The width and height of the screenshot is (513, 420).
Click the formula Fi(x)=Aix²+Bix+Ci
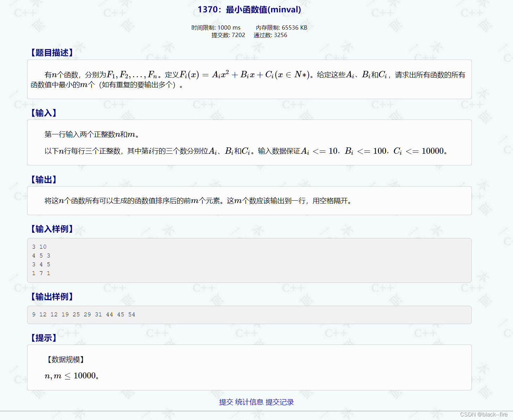(x=245, y=74)
